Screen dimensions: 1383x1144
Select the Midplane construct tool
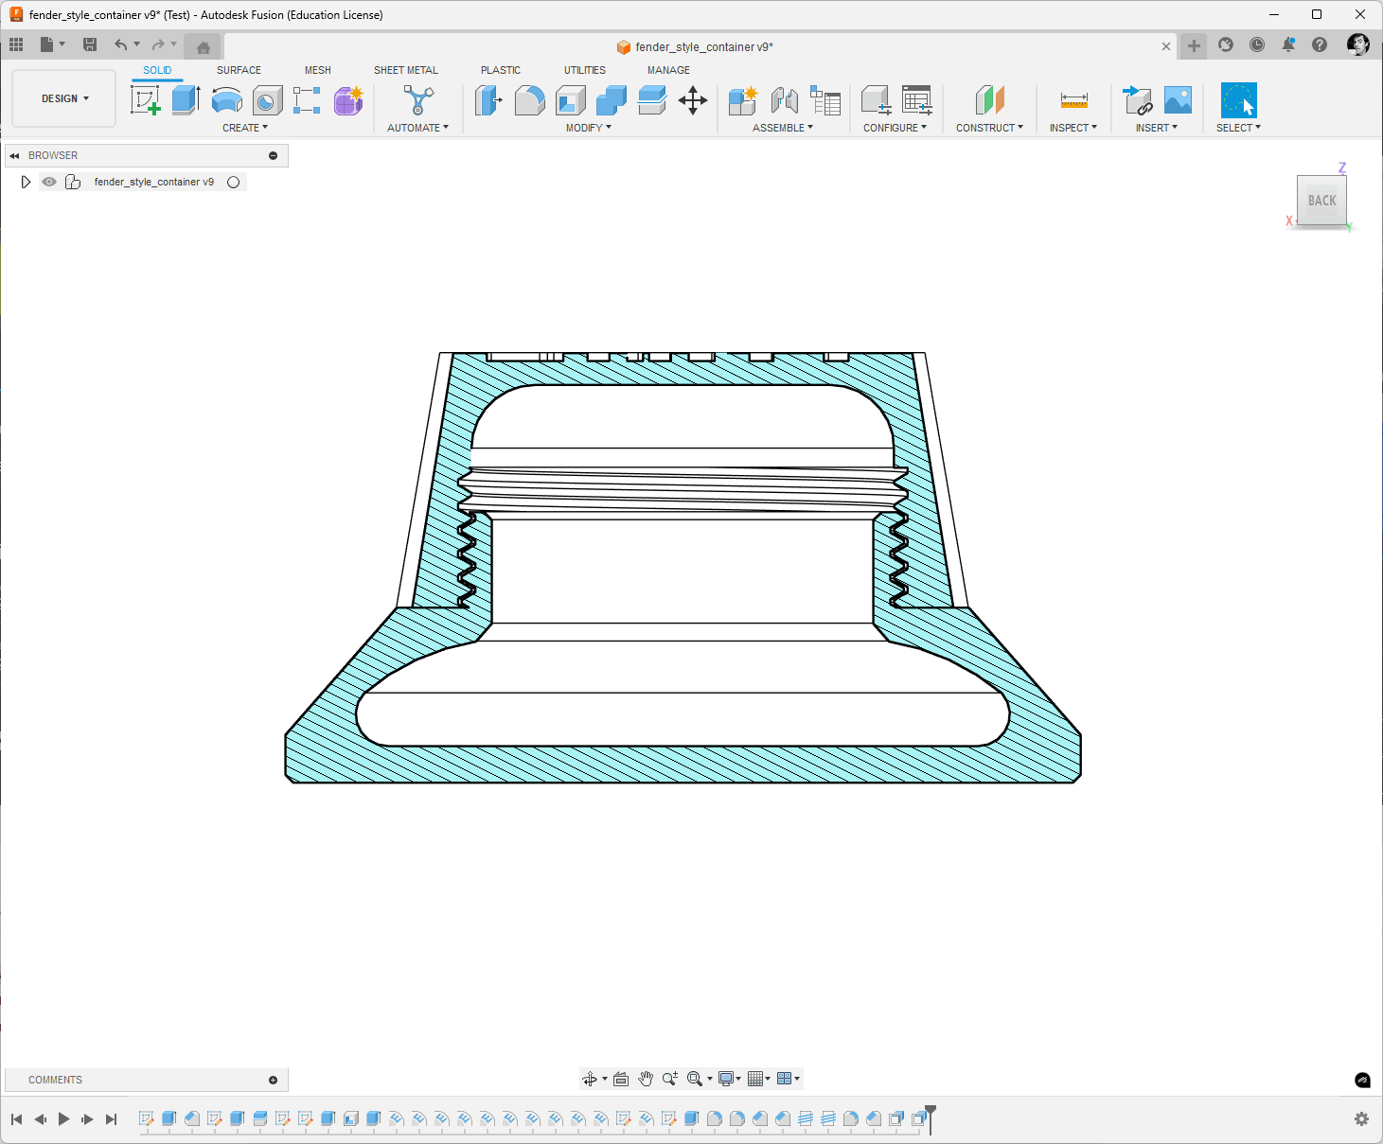click(x=989, y=99)
